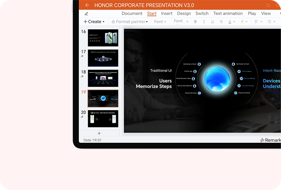Tap the pen edit icon
Viewport: 281px width, 190px height.
point(86,14)
